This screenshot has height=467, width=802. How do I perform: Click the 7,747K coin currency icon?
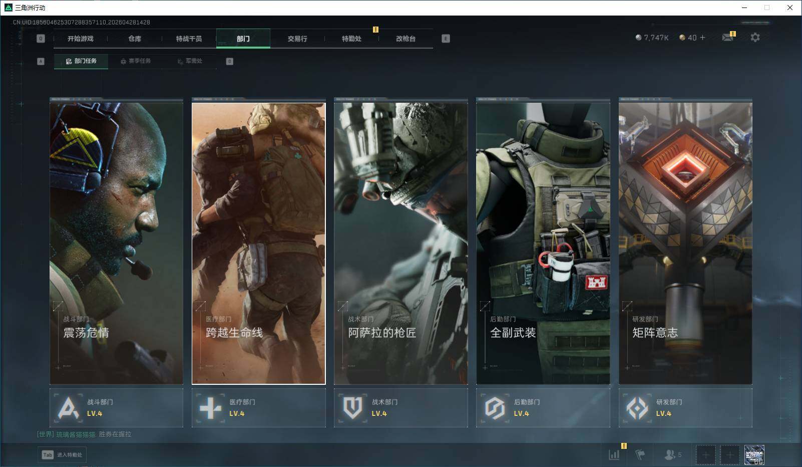coord(638,38)
